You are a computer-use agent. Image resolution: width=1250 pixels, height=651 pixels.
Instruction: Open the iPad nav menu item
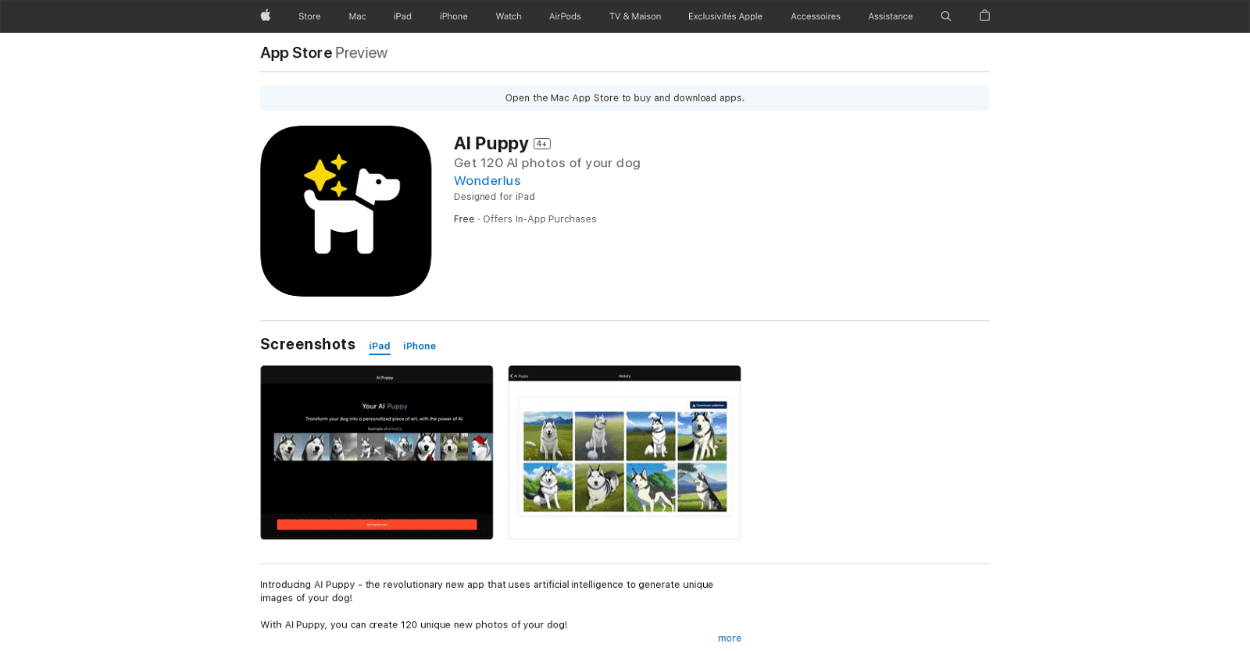(x=402, y=16)
